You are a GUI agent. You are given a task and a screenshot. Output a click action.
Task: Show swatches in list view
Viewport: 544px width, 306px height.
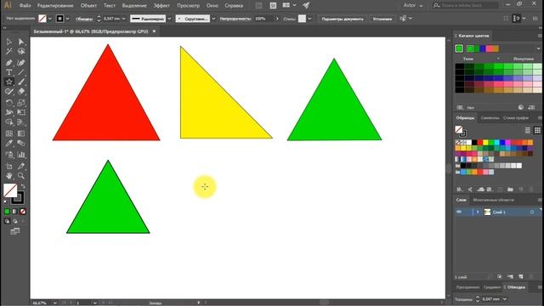528,130
